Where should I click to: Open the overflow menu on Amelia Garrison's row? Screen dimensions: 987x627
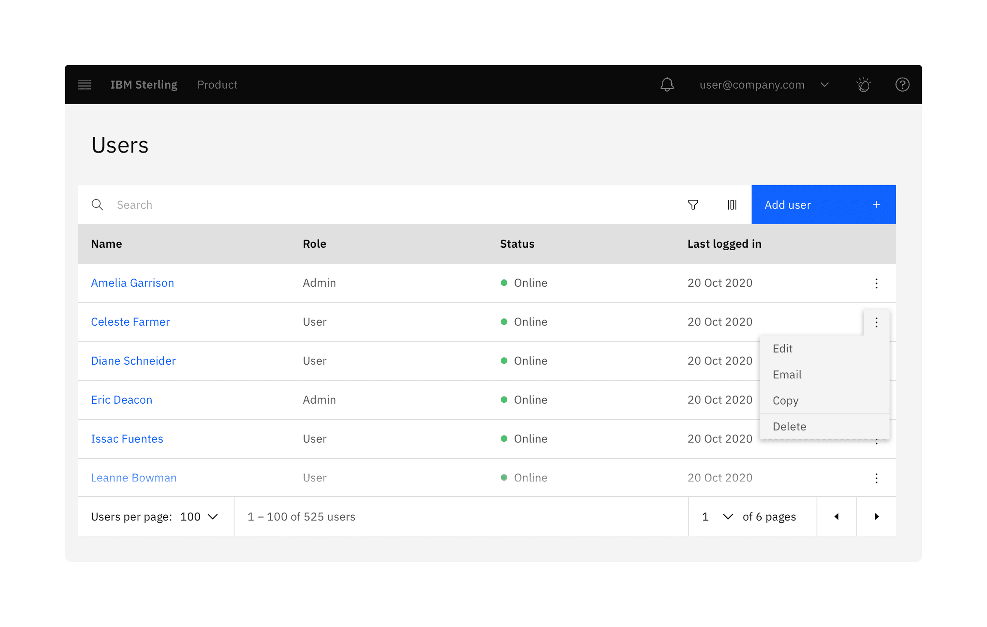876,283
